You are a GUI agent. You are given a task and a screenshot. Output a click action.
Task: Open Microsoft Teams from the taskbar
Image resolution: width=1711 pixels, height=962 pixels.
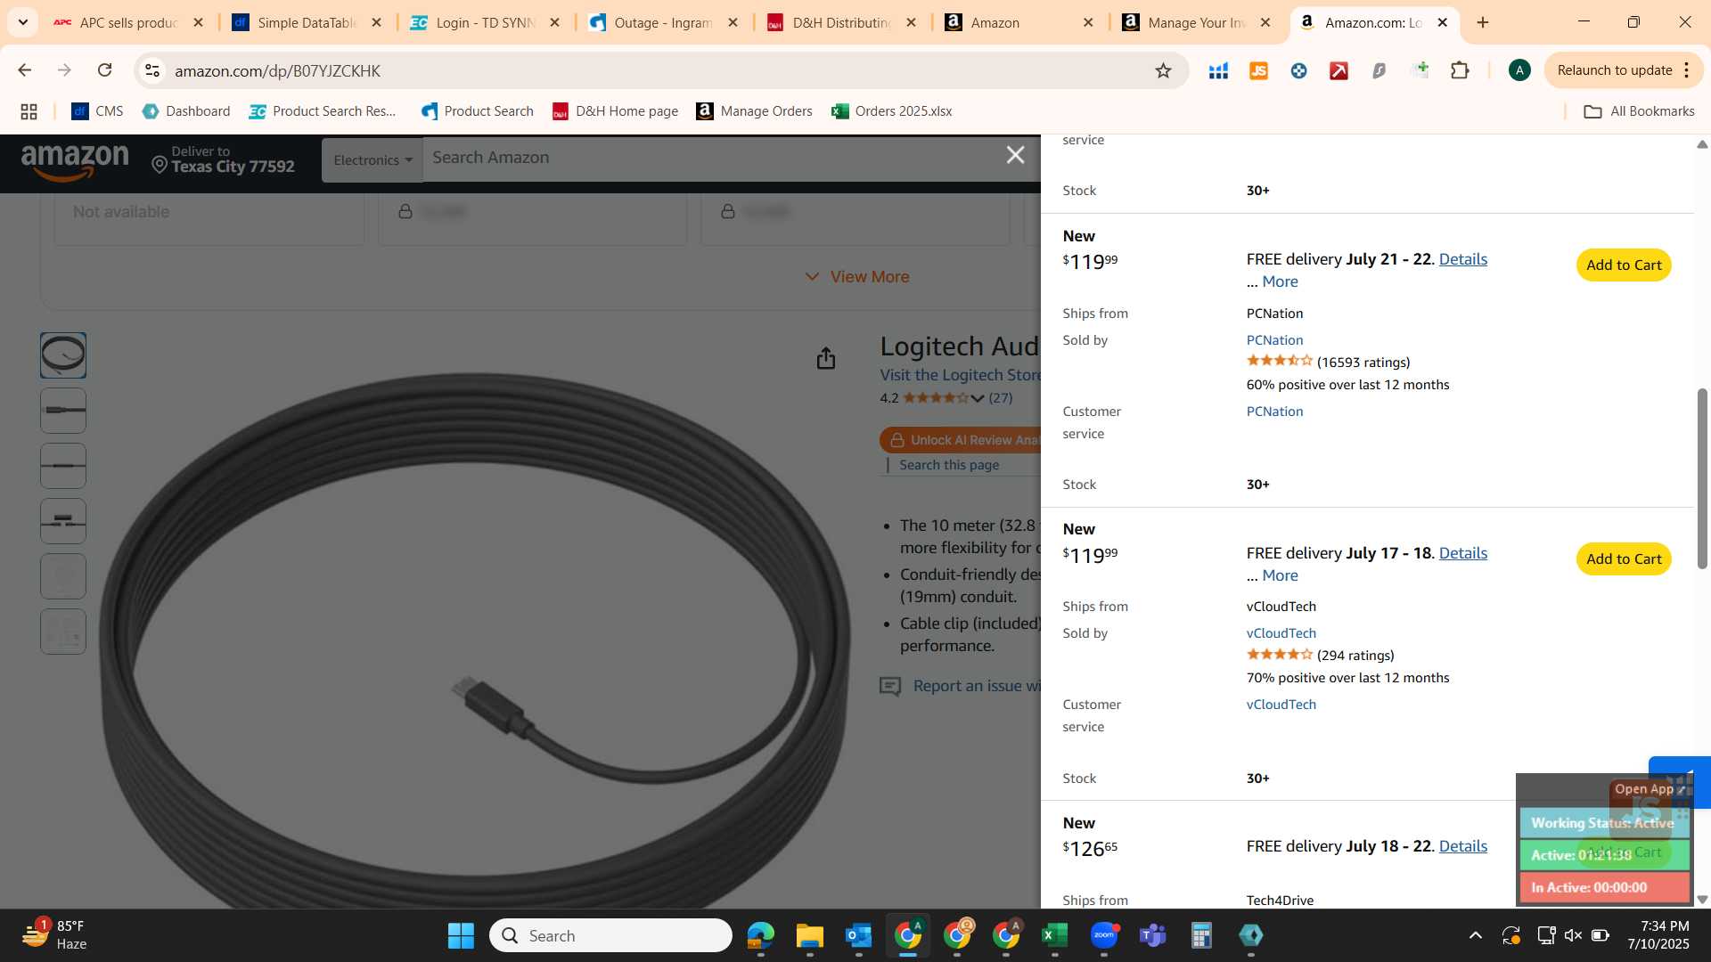(1153, 935)
